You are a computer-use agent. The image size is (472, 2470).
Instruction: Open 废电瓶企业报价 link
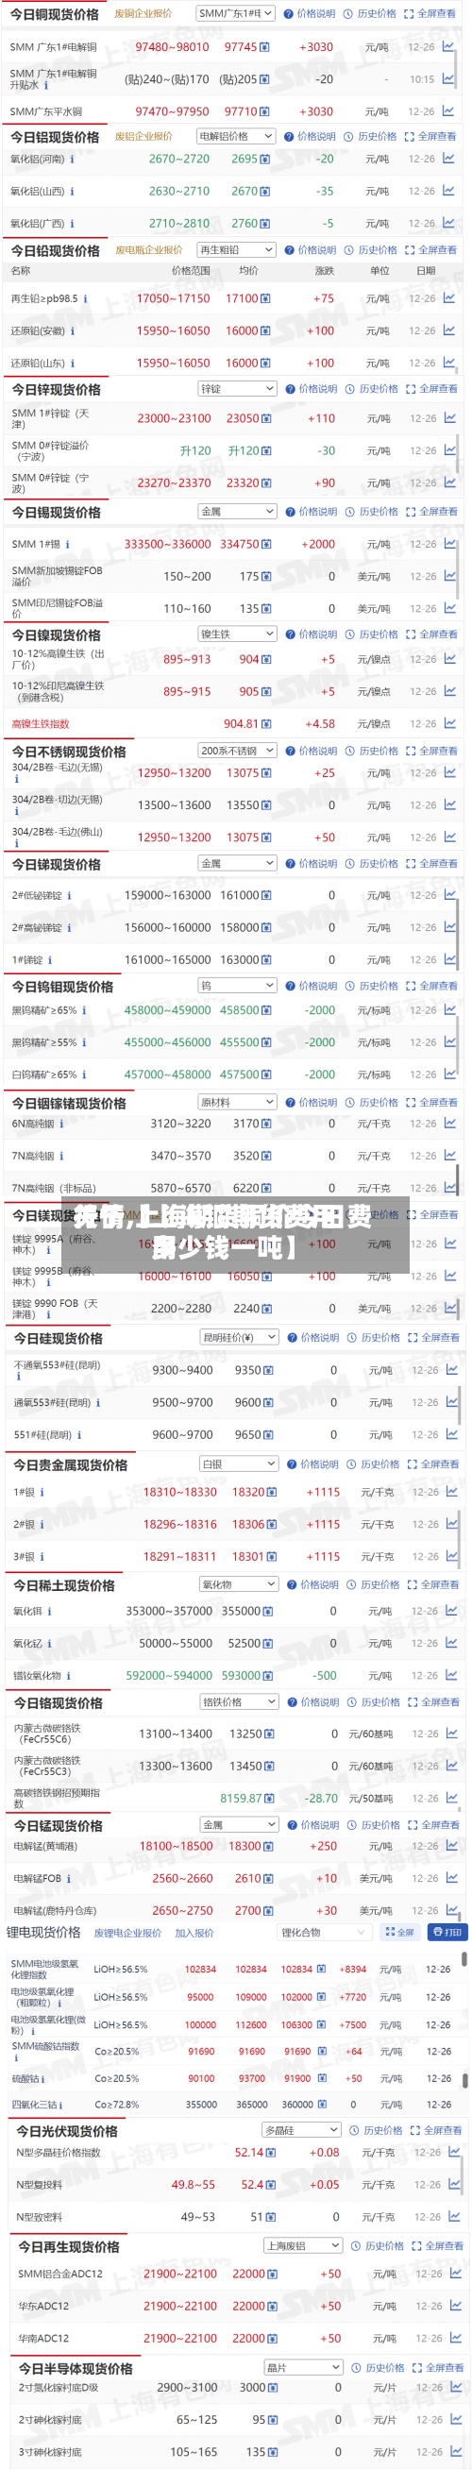149,250
